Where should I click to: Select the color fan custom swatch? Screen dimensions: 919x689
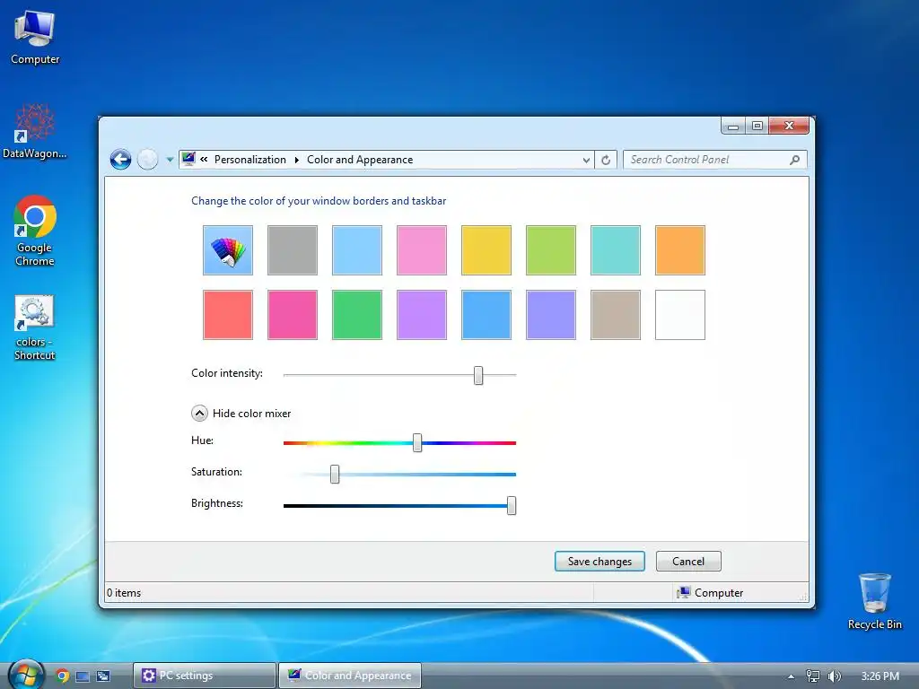(228, 250)
